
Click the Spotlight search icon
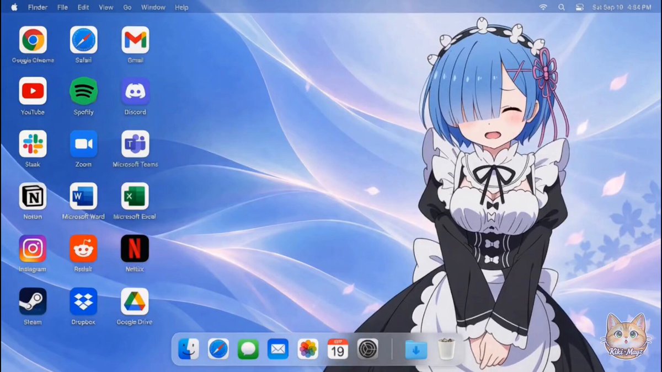pos(562,7)
